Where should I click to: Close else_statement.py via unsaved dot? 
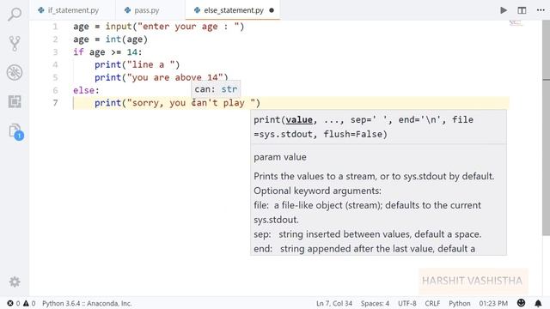tap(272, 10)
